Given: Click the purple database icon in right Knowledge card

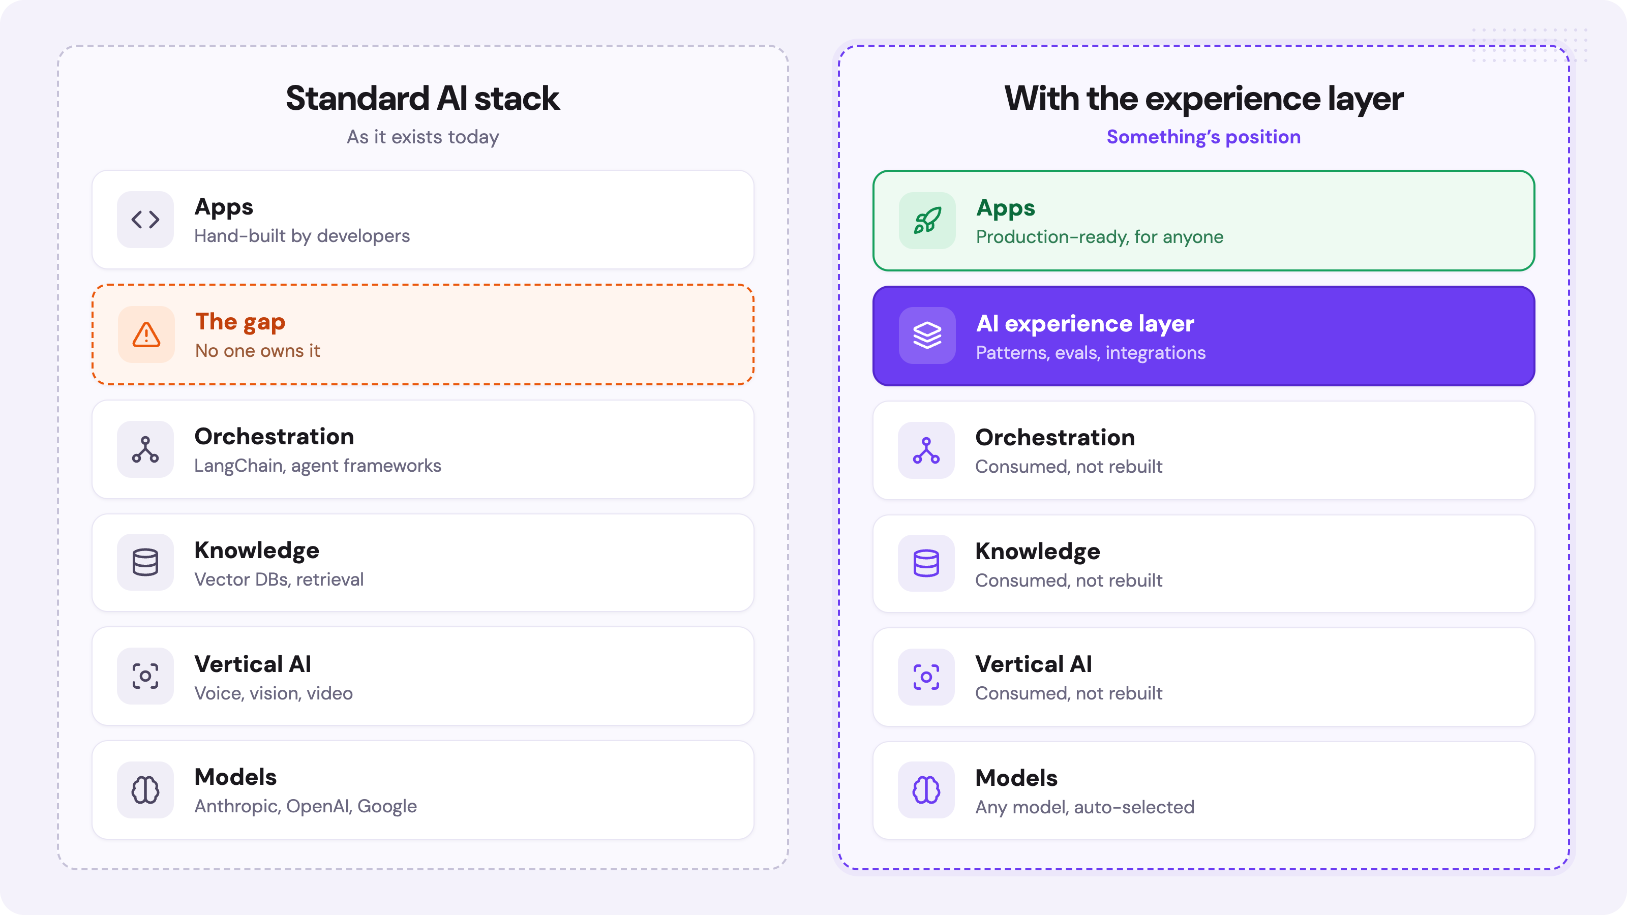Looking at the screenshot, I should pos(926,563).
